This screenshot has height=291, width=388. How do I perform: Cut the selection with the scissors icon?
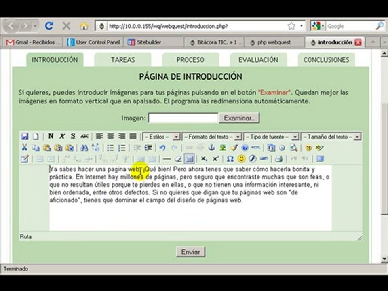24,148
